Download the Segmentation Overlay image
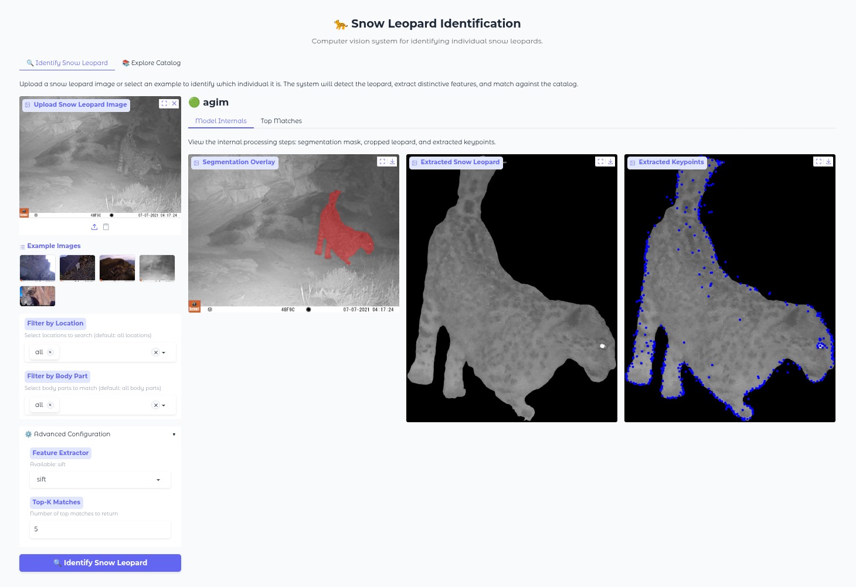 pyautogui.click(x=392, y=162)
